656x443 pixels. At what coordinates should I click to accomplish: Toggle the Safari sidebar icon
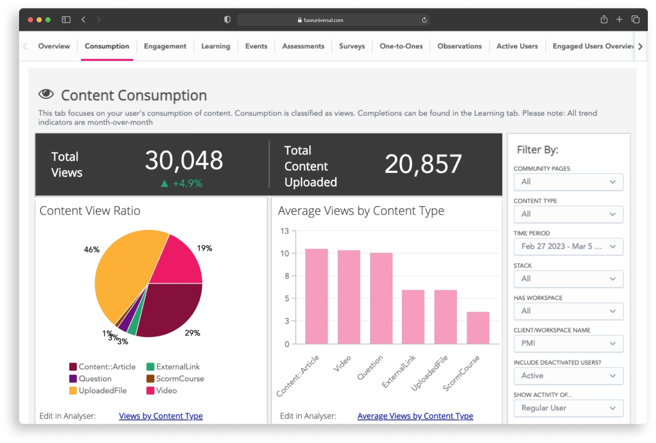66,20
